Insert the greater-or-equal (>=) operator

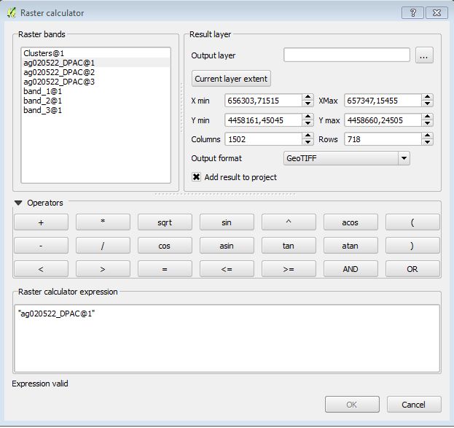(x=289, y=269)
